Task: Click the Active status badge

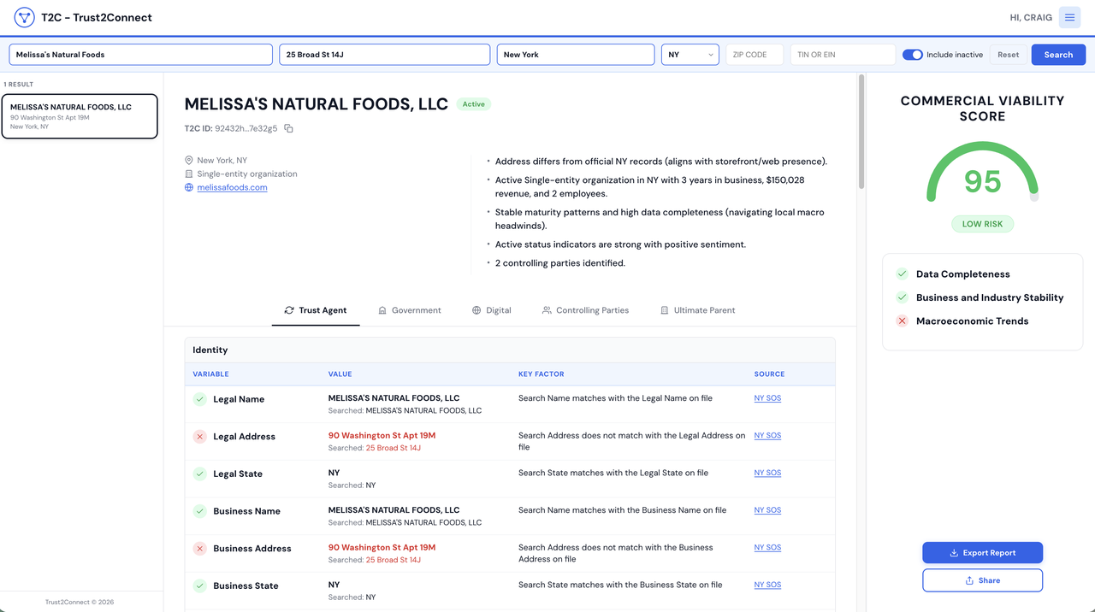Action: 473,104
